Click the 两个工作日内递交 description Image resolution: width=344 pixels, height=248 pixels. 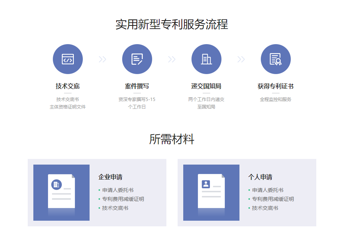pos(206,99)
